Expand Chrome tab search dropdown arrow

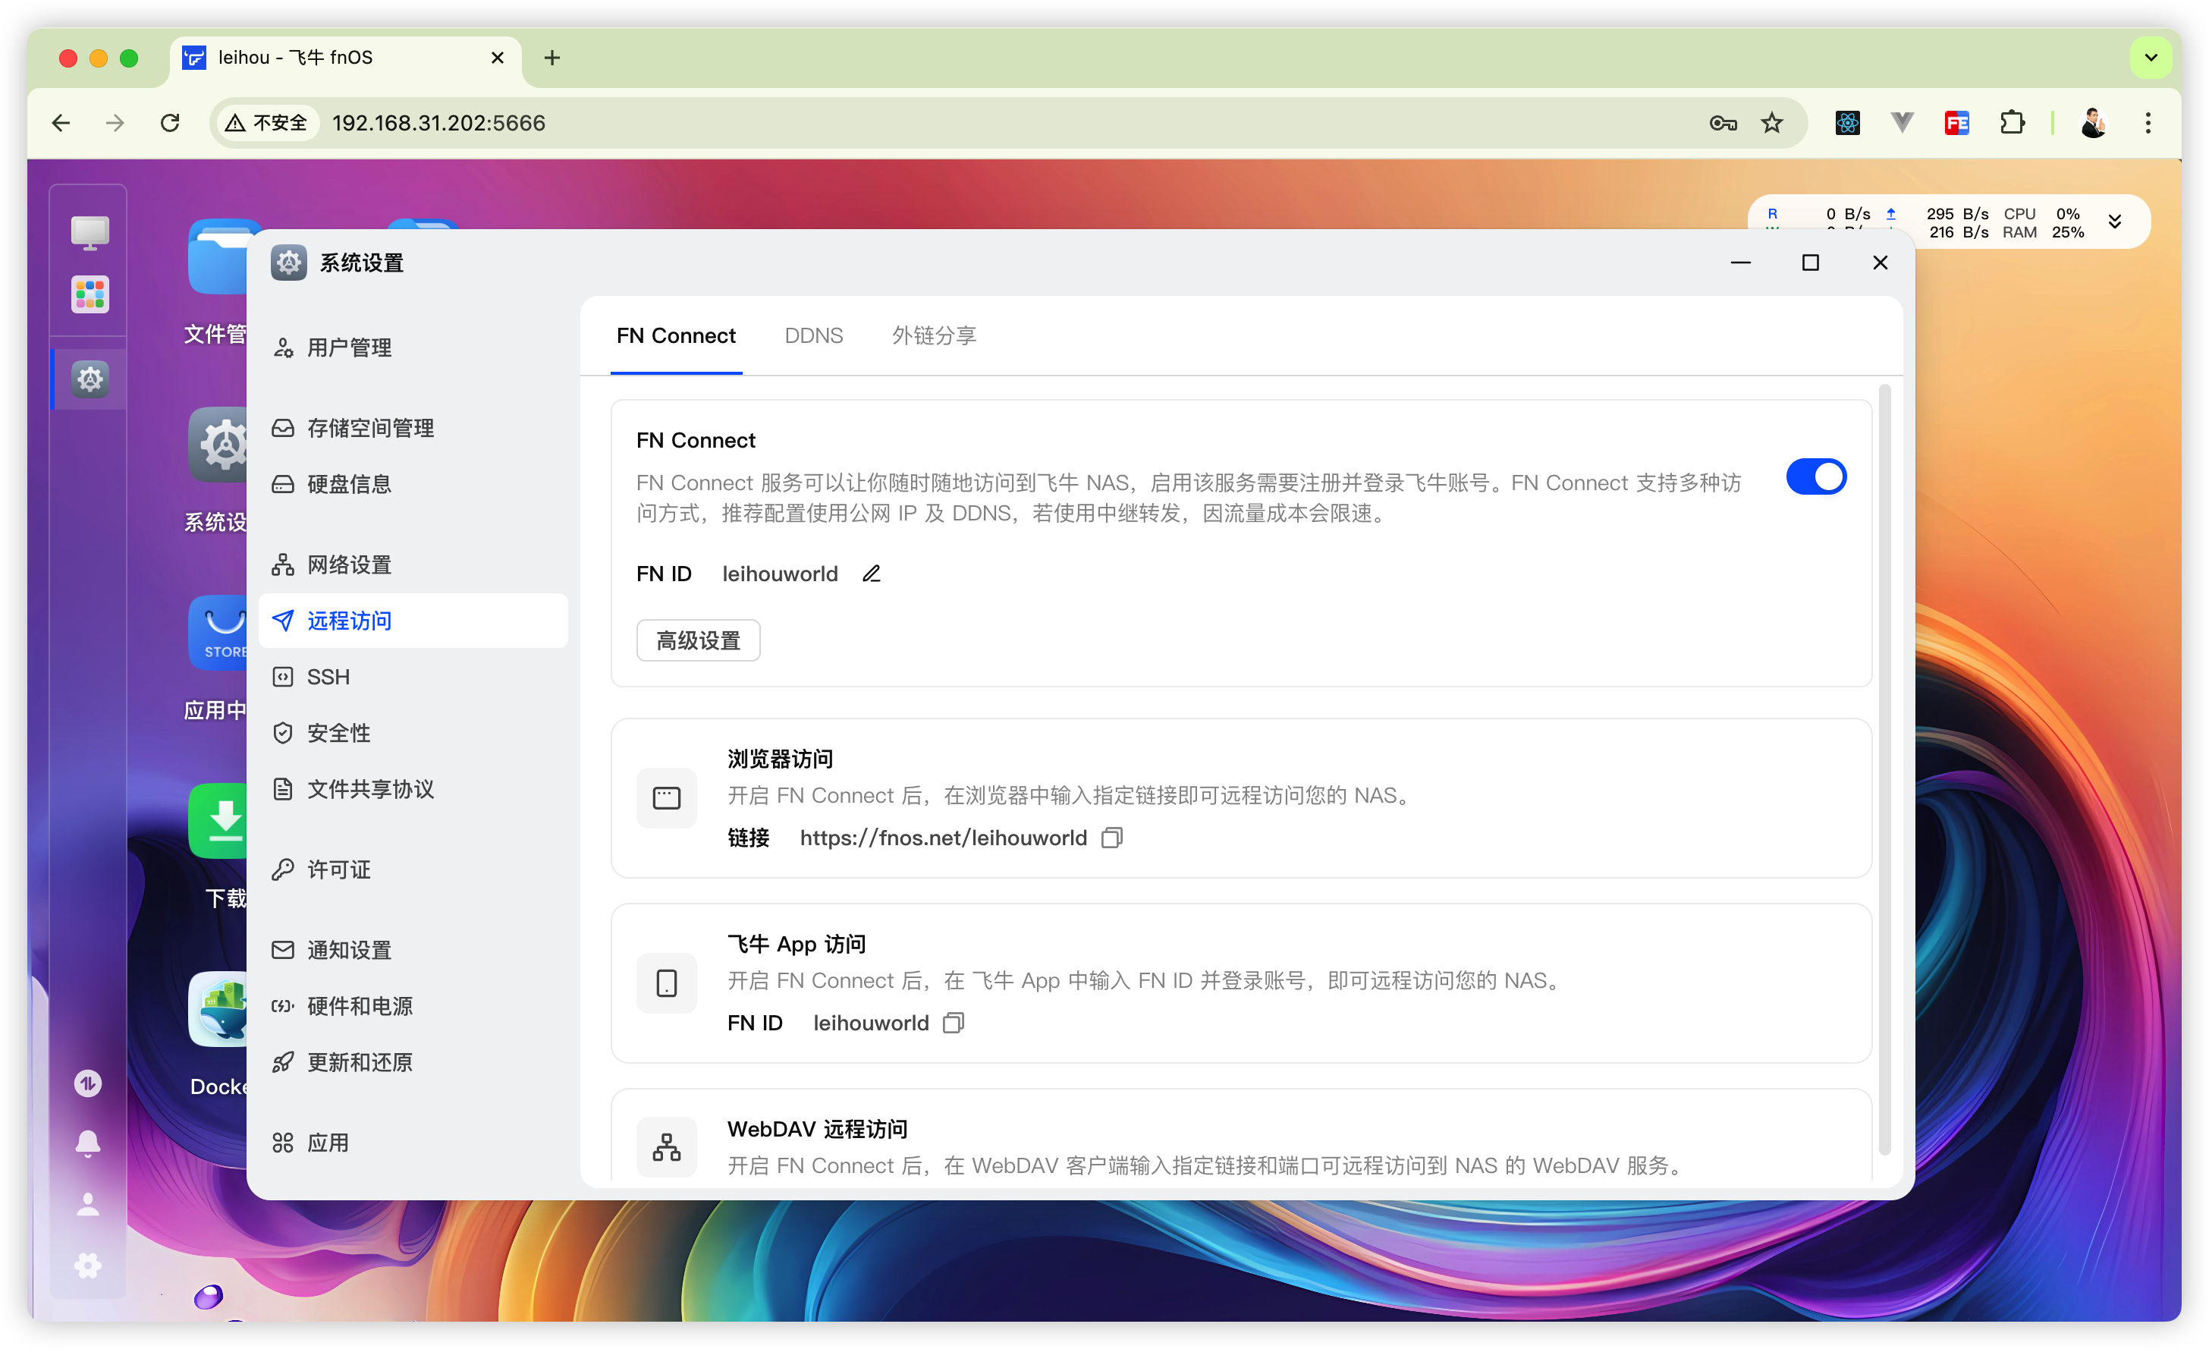click(x=2150, y=58)
